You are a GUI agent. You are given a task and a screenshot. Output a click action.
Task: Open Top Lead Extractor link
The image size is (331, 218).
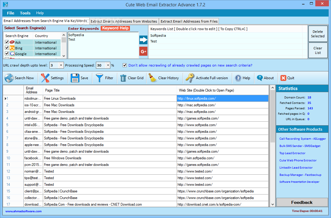(x=292, y=153)
